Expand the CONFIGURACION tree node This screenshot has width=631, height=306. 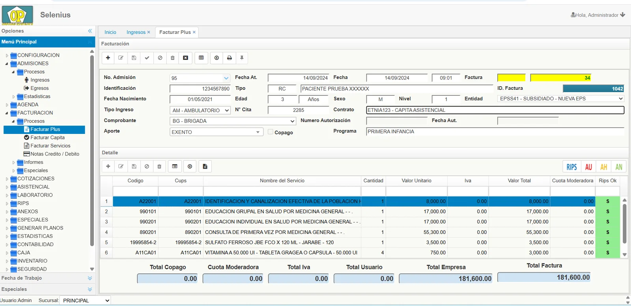tap(7, 56)
